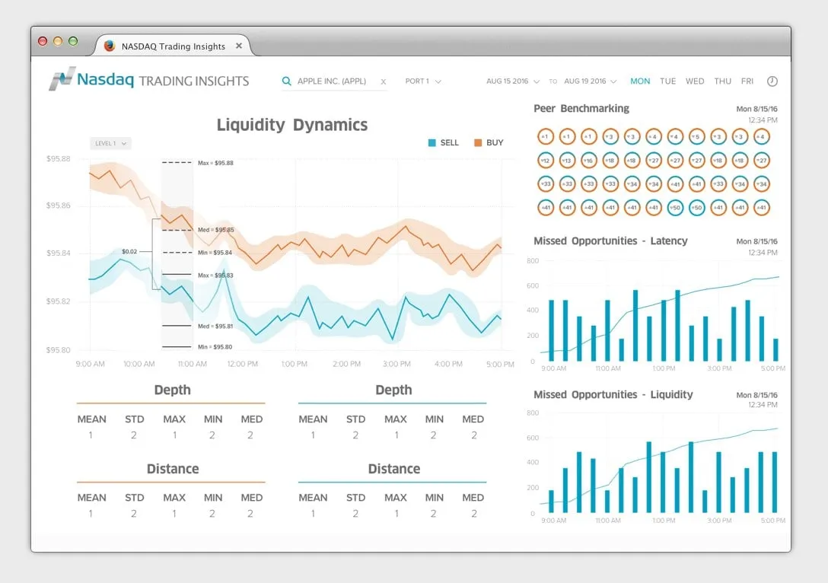Click the orange-underlined Distance heading
828x583 pixels.
pos(173,469)
